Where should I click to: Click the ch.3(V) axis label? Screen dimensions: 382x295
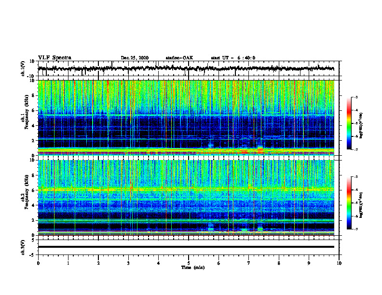pos(23,247)
